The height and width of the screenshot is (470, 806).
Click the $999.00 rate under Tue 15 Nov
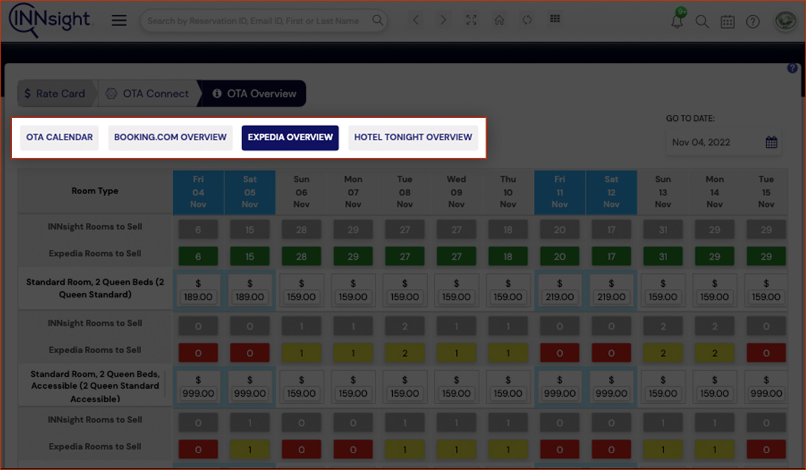tap(766, 393)
